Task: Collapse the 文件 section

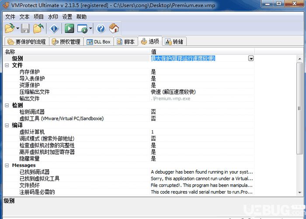Action: pyautogui.click(x=7, y=65)
